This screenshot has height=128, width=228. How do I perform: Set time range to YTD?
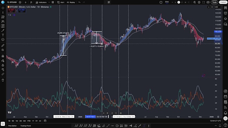[29, 121]
